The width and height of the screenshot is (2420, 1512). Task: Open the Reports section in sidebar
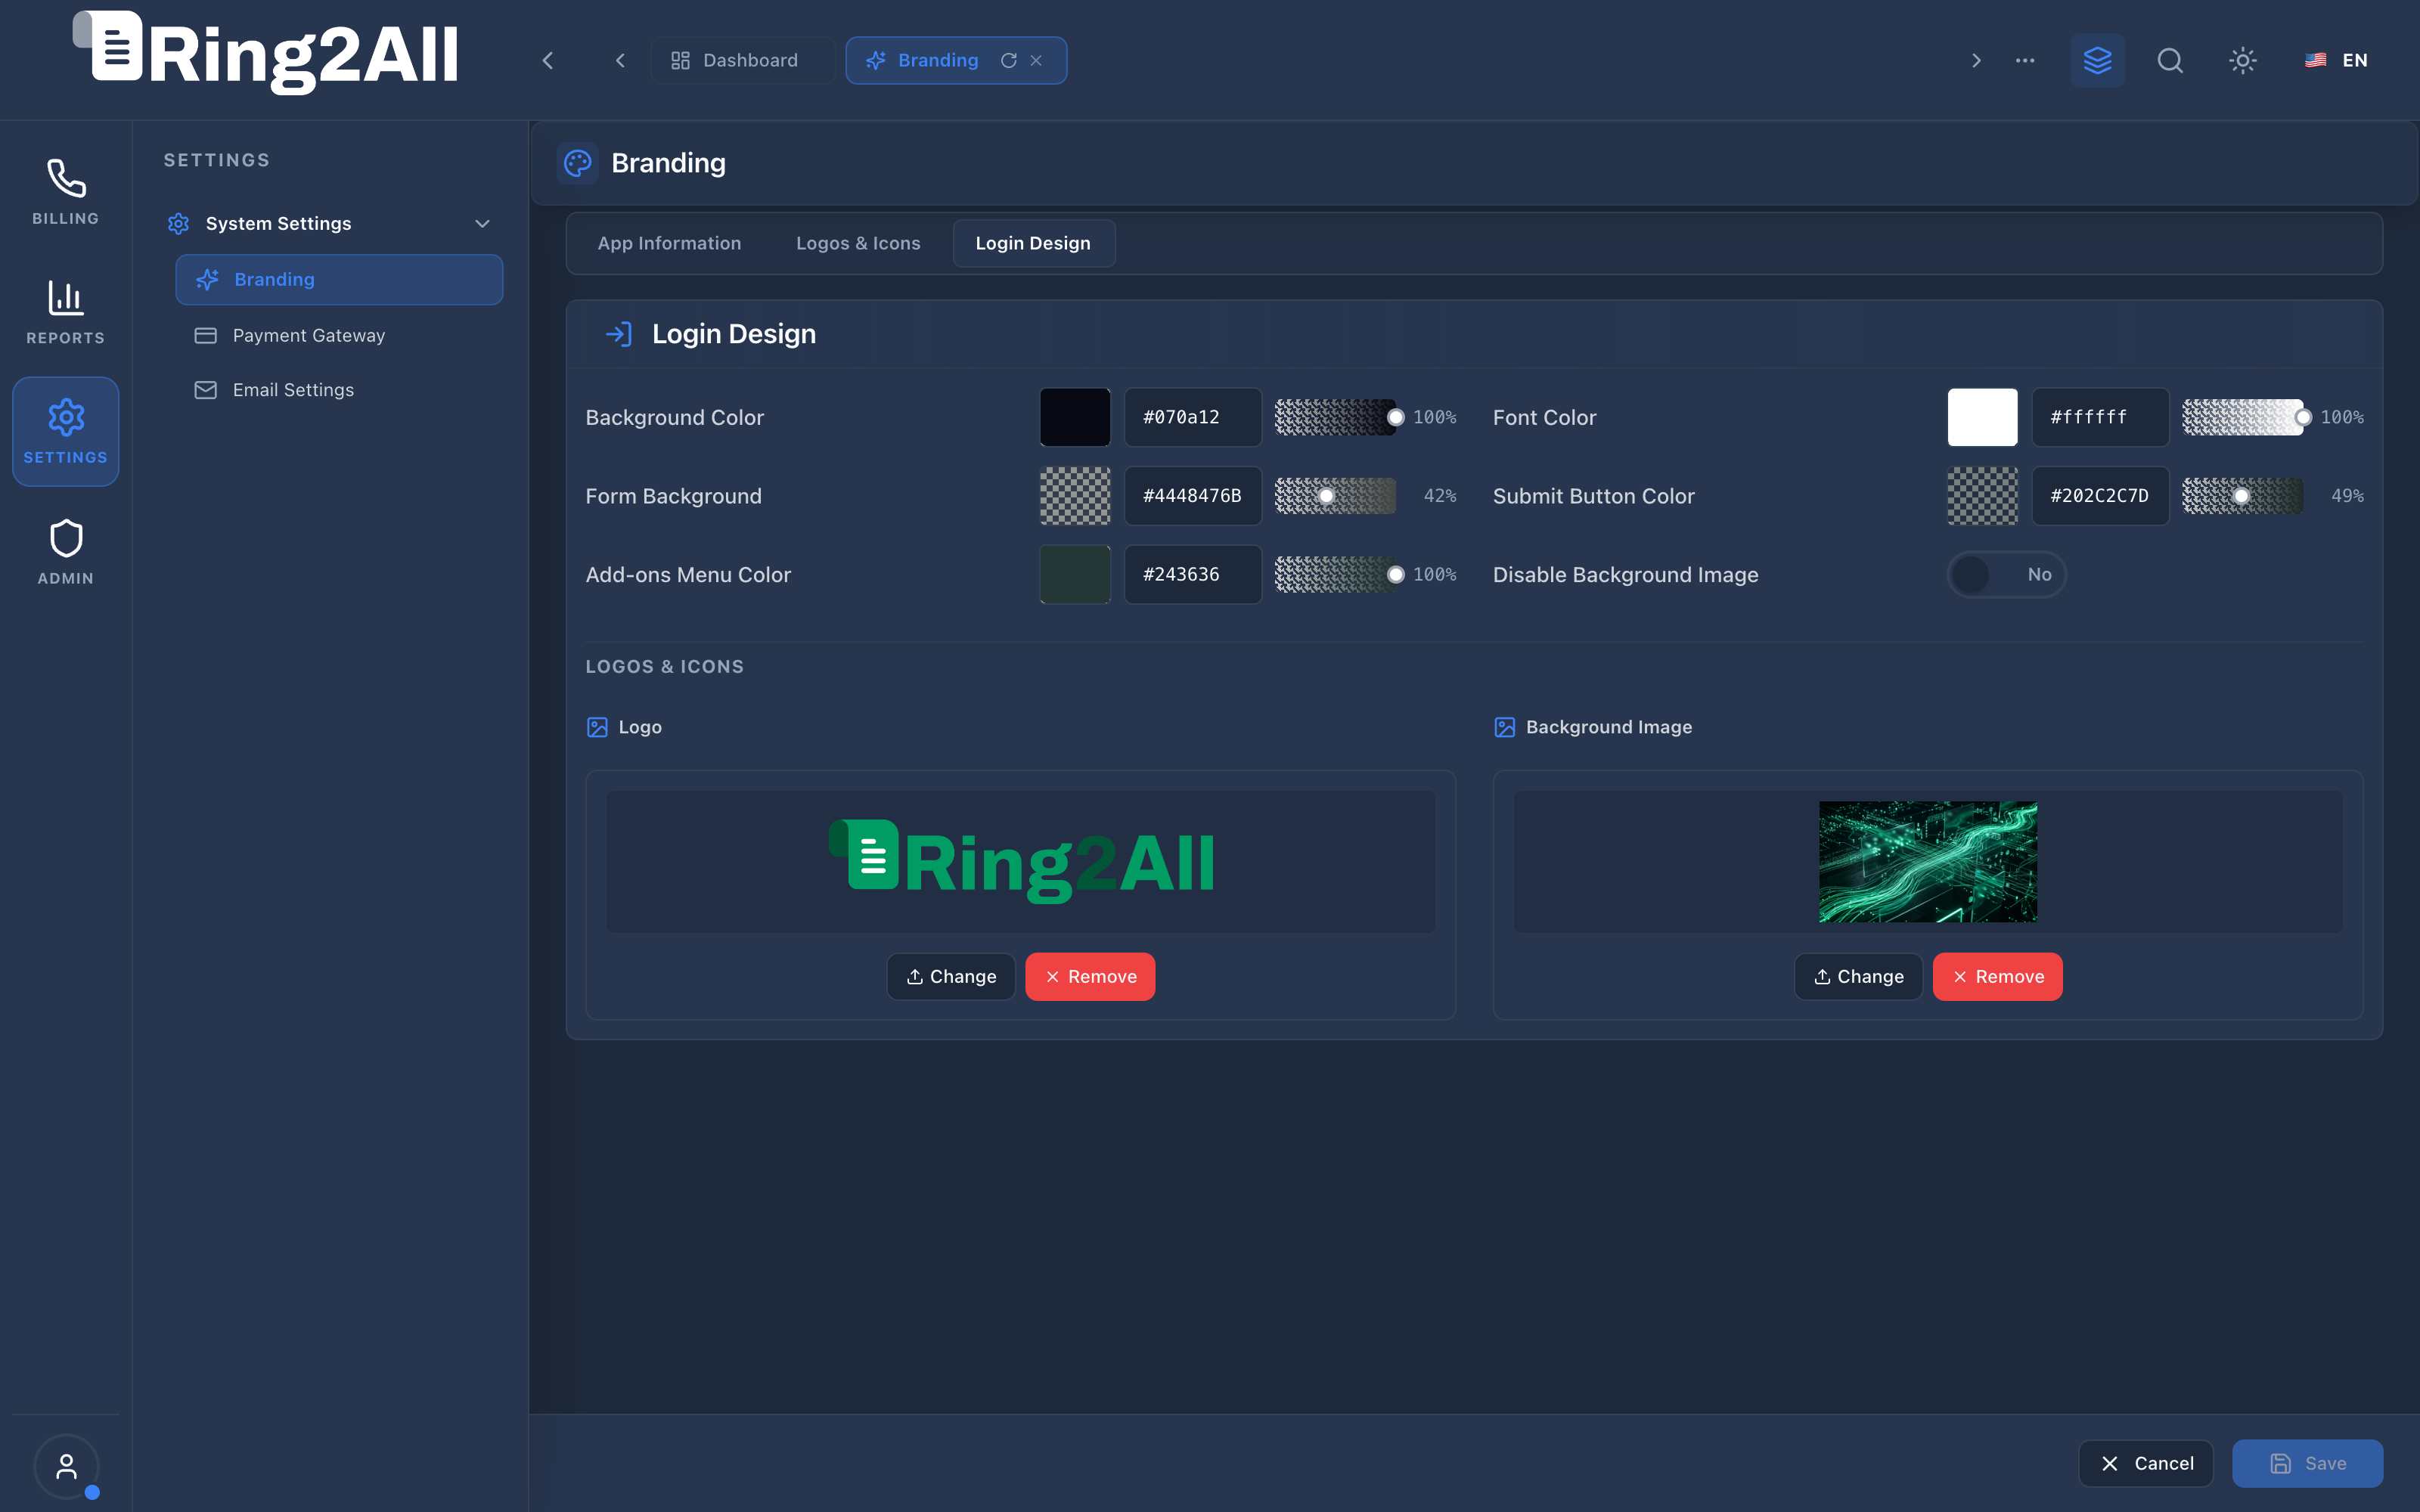coord(66,312)
